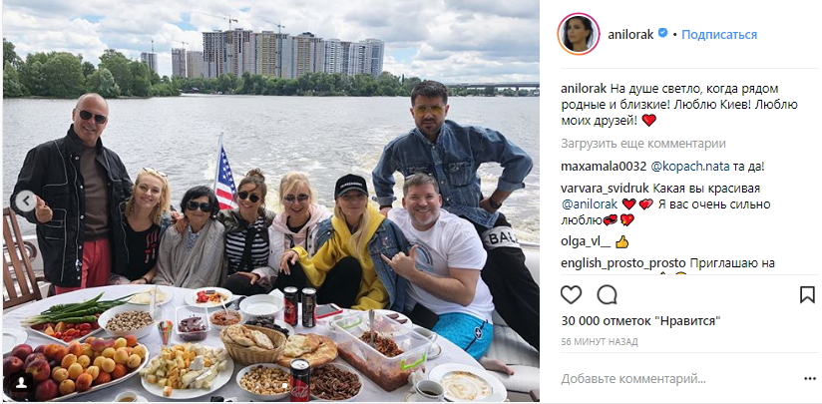The image size is (822, 404).
Task: Open the anilorak username in the header
Action: [630, 35]
